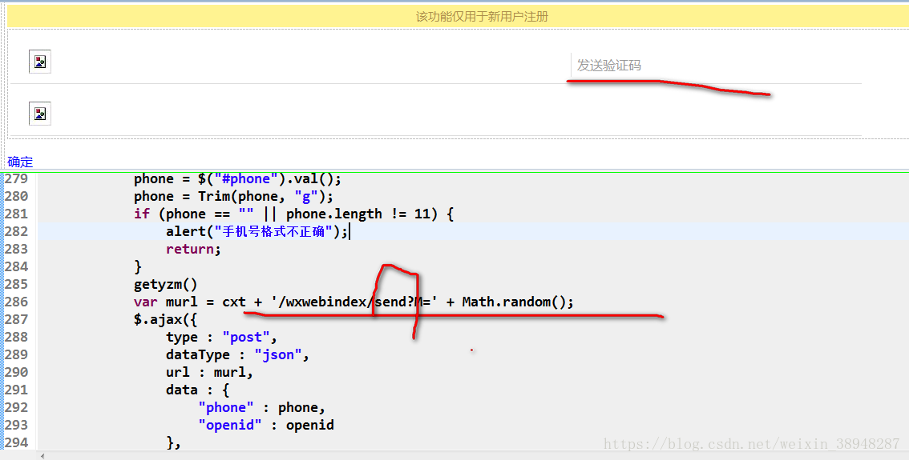Click the if keyword on line 281
This screenshot has width=909, height=460.
142,214
